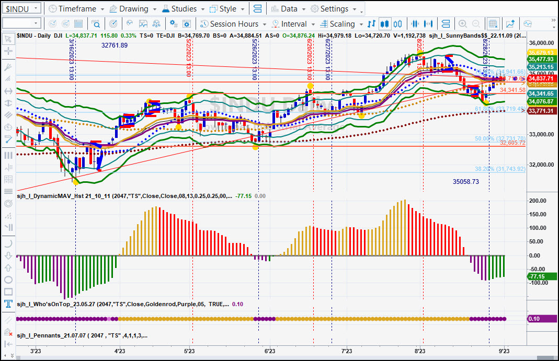Select the arc drawing tool
Image resolution: width=559 pixels, height=361 pixels.
tap(8, 243)
